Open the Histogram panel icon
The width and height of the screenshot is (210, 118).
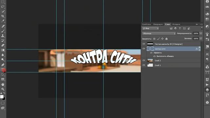click(207, 7)
